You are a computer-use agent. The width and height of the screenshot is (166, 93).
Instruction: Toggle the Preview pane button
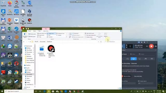[x=32, y=34]
